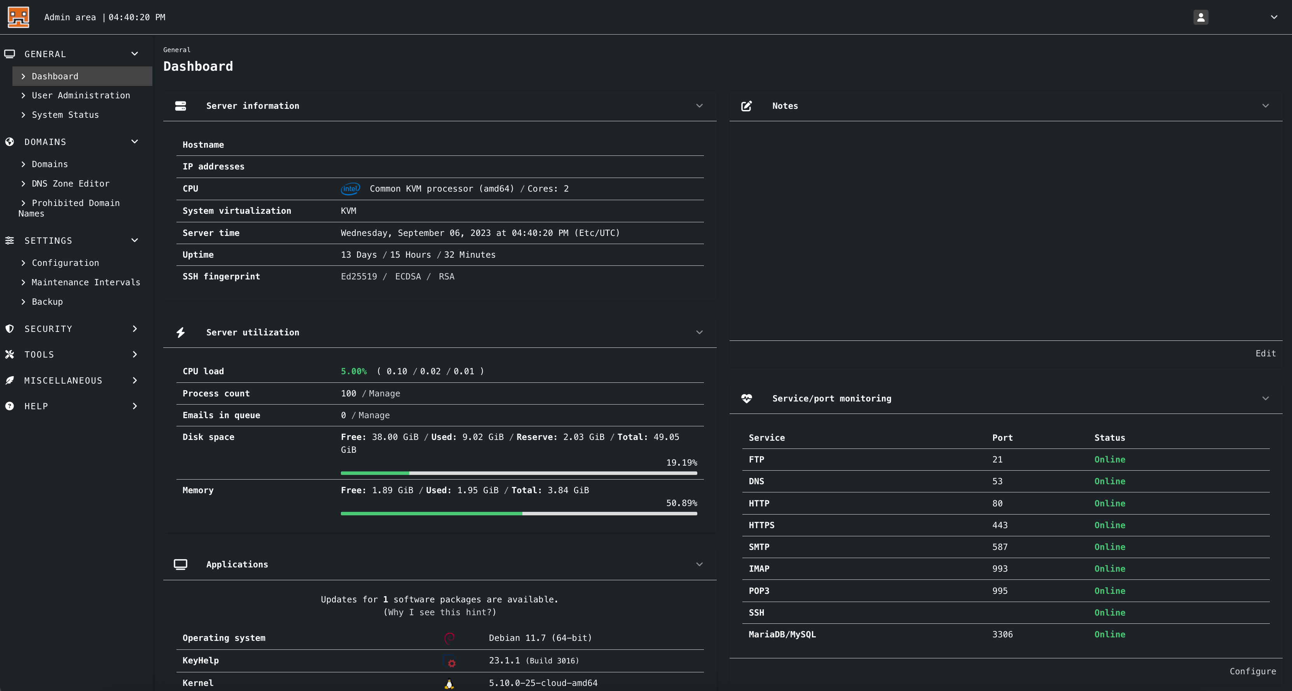1292x691 pixels.
Task: Click the KeyHelp logo icon
Action: (x=19, y=17)
